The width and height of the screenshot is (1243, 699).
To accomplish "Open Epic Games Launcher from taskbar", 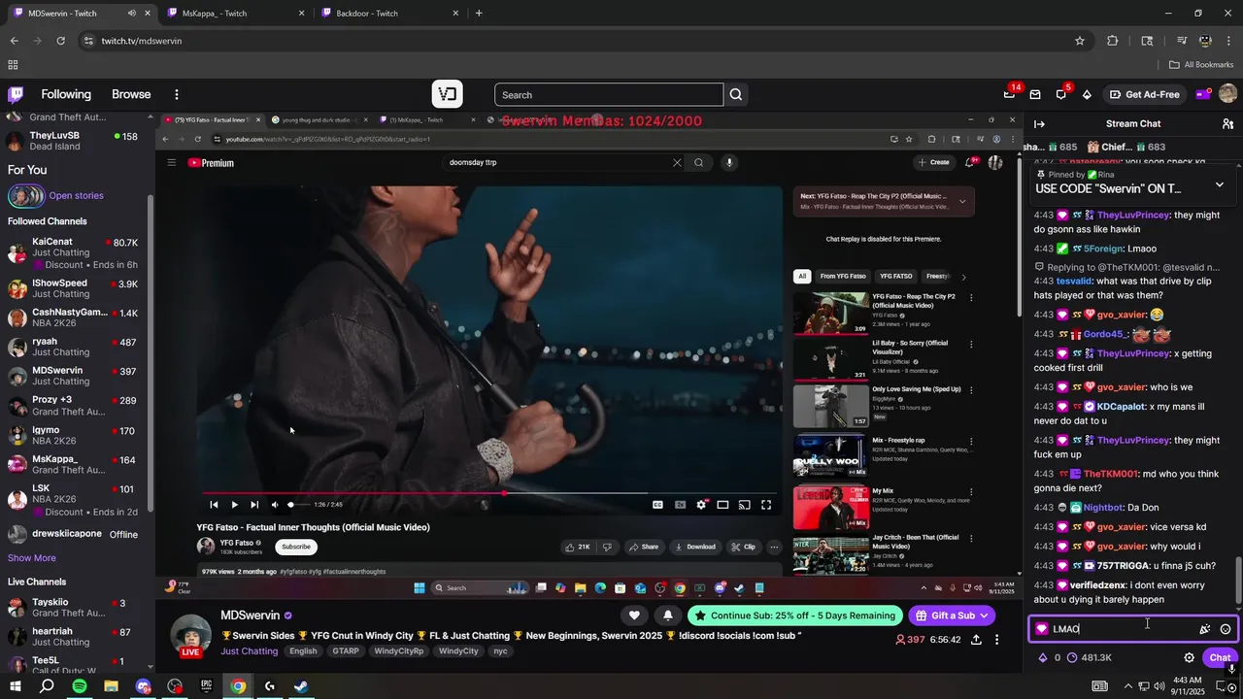I will pos(206,686).
